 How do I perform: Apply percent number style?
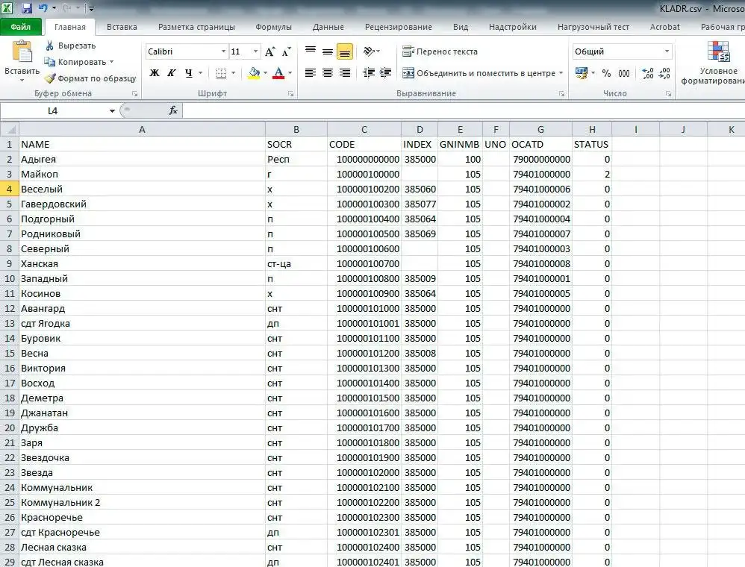click(x=606, y=73)
